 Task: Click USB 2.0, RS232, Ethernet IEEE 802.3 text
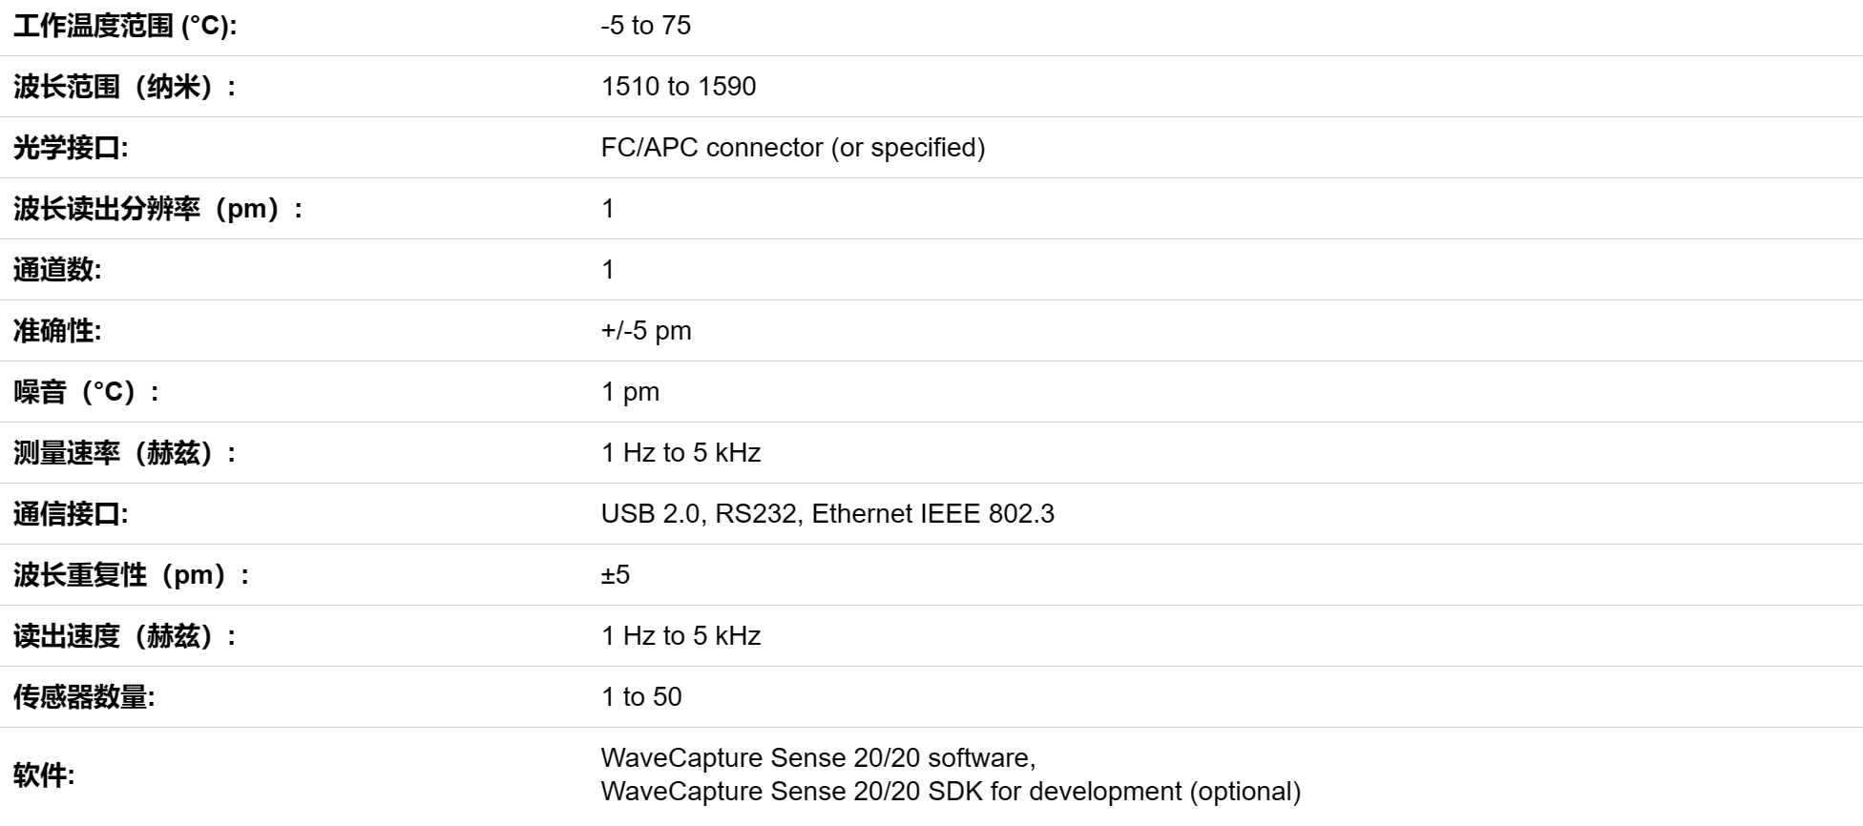coord(827,514)
